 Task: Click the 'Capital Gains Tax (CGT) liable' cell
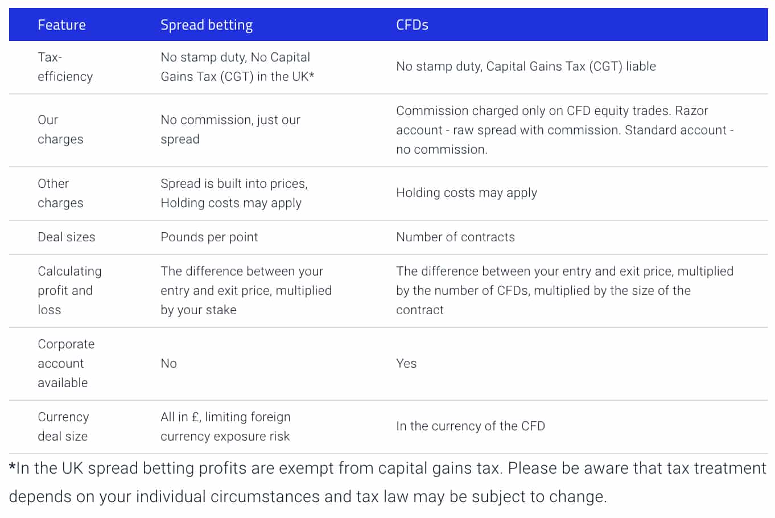[x=526, y=67]
